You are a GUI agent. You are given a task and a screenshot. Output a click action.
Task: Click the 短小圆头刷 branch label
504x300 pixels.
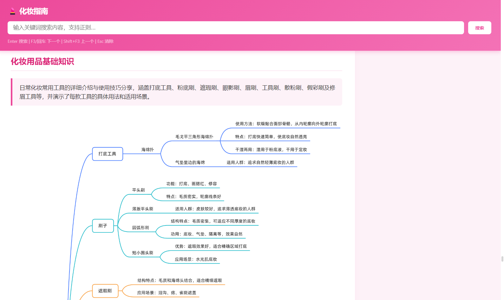coord(142,253)
